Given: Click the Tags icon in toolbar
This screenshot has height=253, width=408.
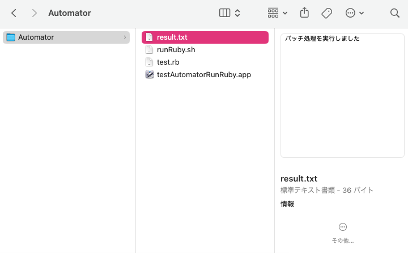Looking at the screenshot, I should click(x=326, y=13).
